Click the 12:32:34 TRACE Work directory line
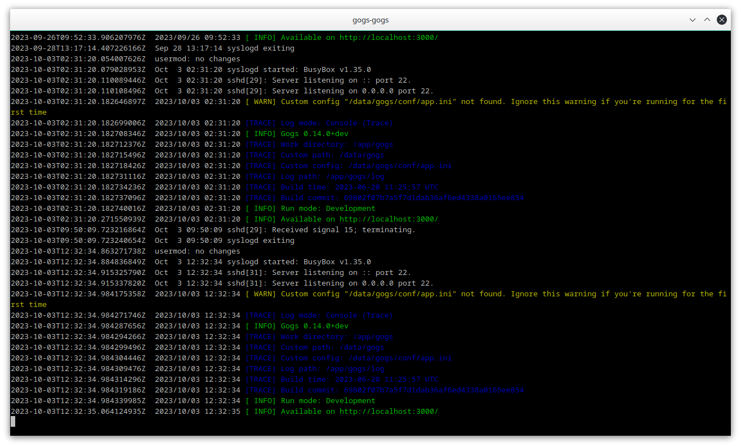The width and height of the screenshot is (741, 447). 202,337
